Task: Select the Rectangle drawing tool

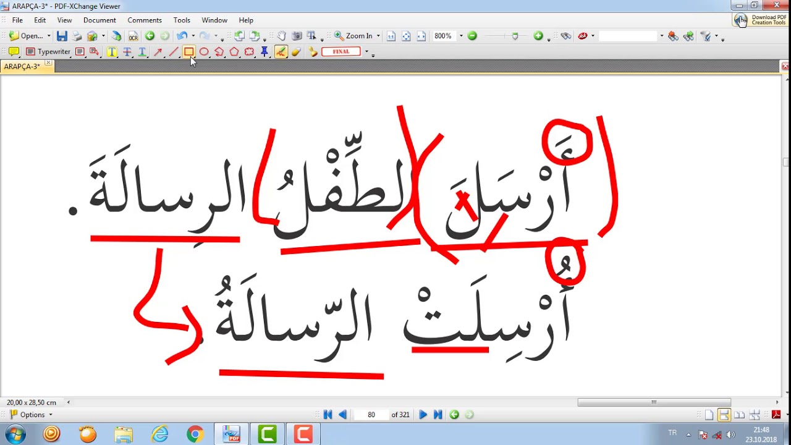Action: 189,52
